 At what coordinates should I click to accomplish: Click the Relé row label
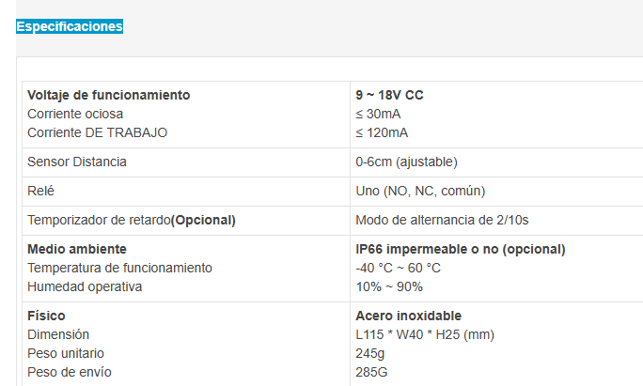40,191
